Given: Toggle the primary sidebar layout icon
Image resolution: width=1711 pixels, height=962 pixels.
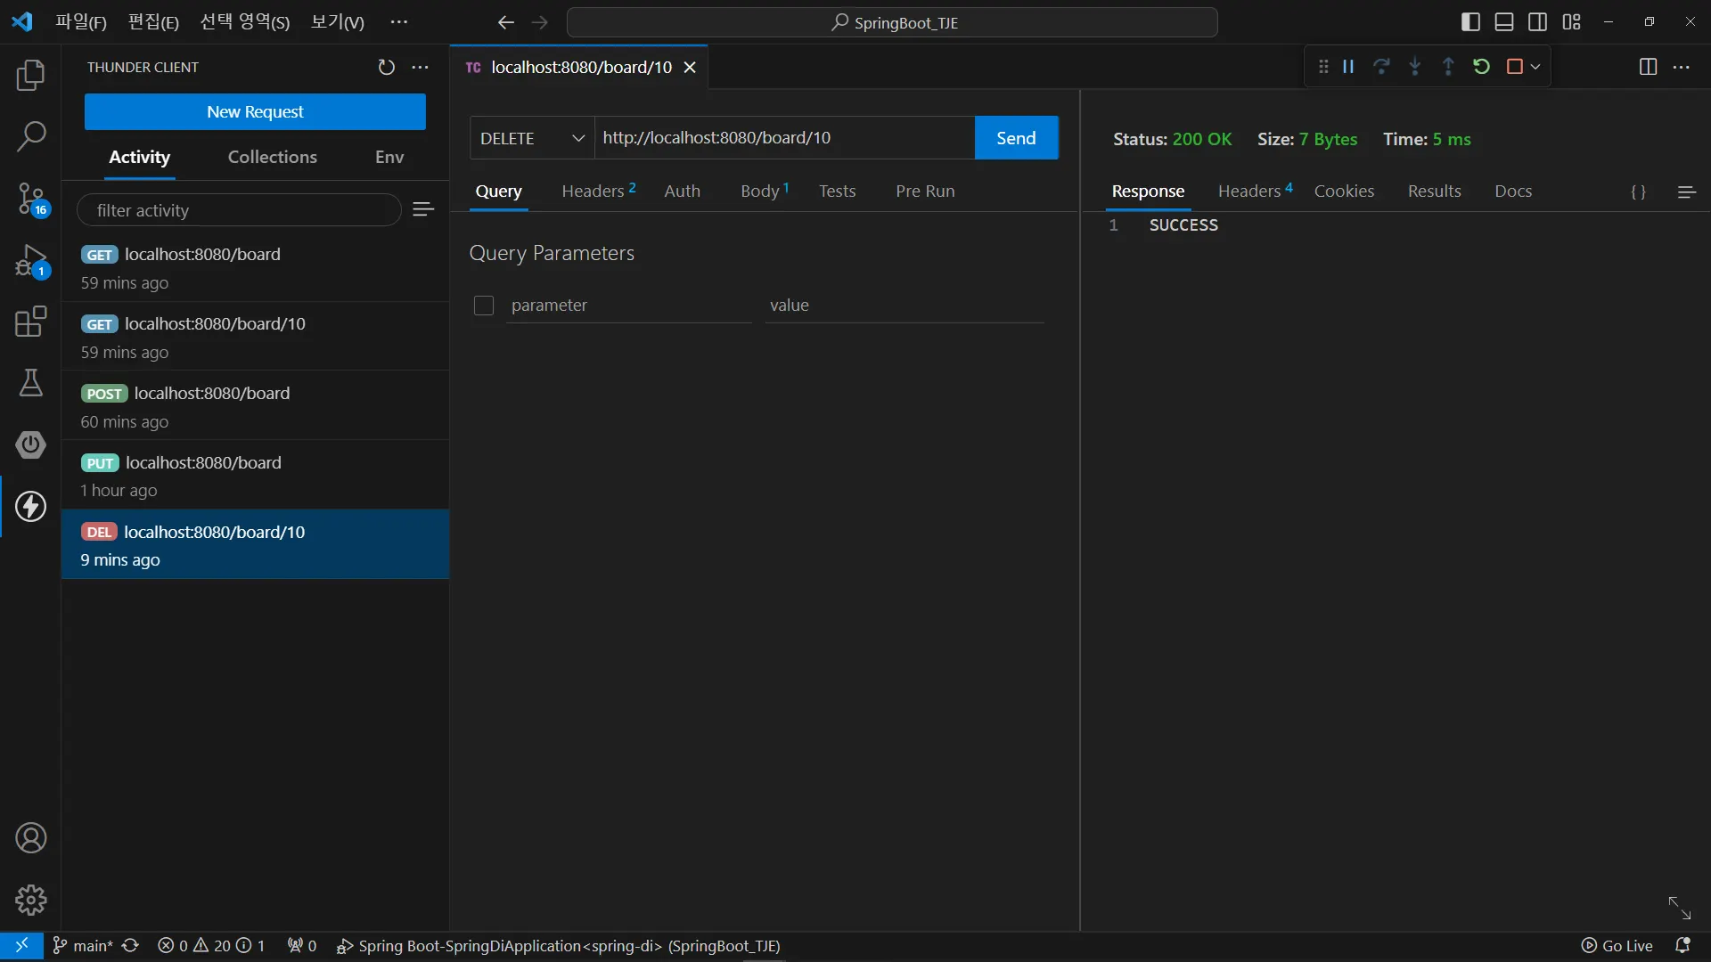Looking at the screenshot, I should click(x=1471, y=22).
